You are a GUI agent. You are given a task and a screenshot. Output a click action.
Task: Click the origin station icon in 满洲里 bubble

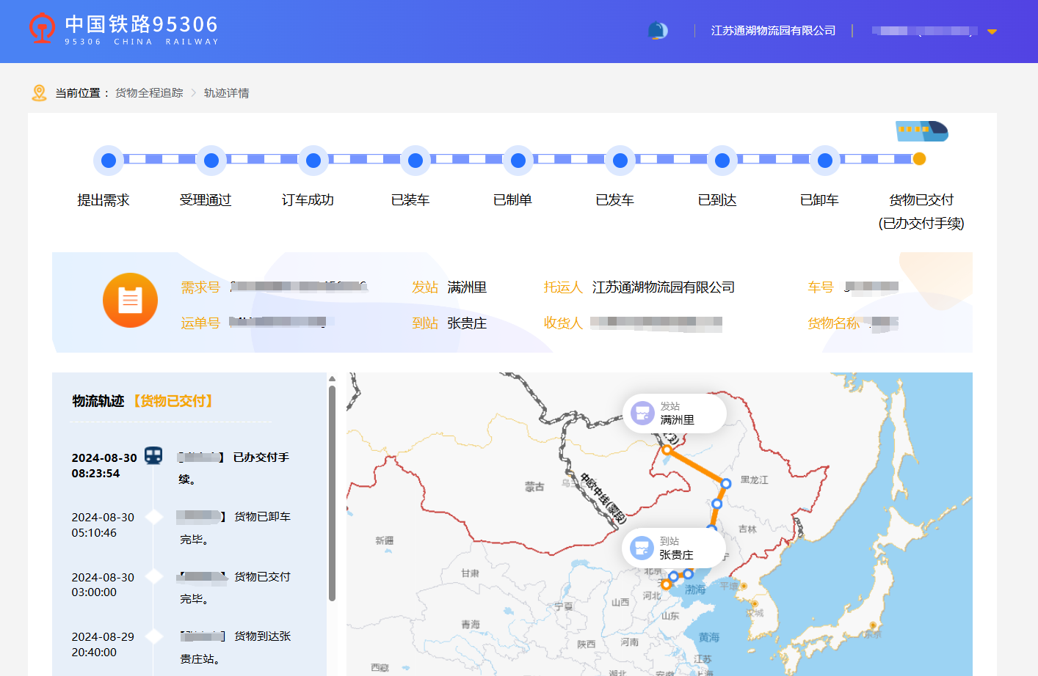642,413
